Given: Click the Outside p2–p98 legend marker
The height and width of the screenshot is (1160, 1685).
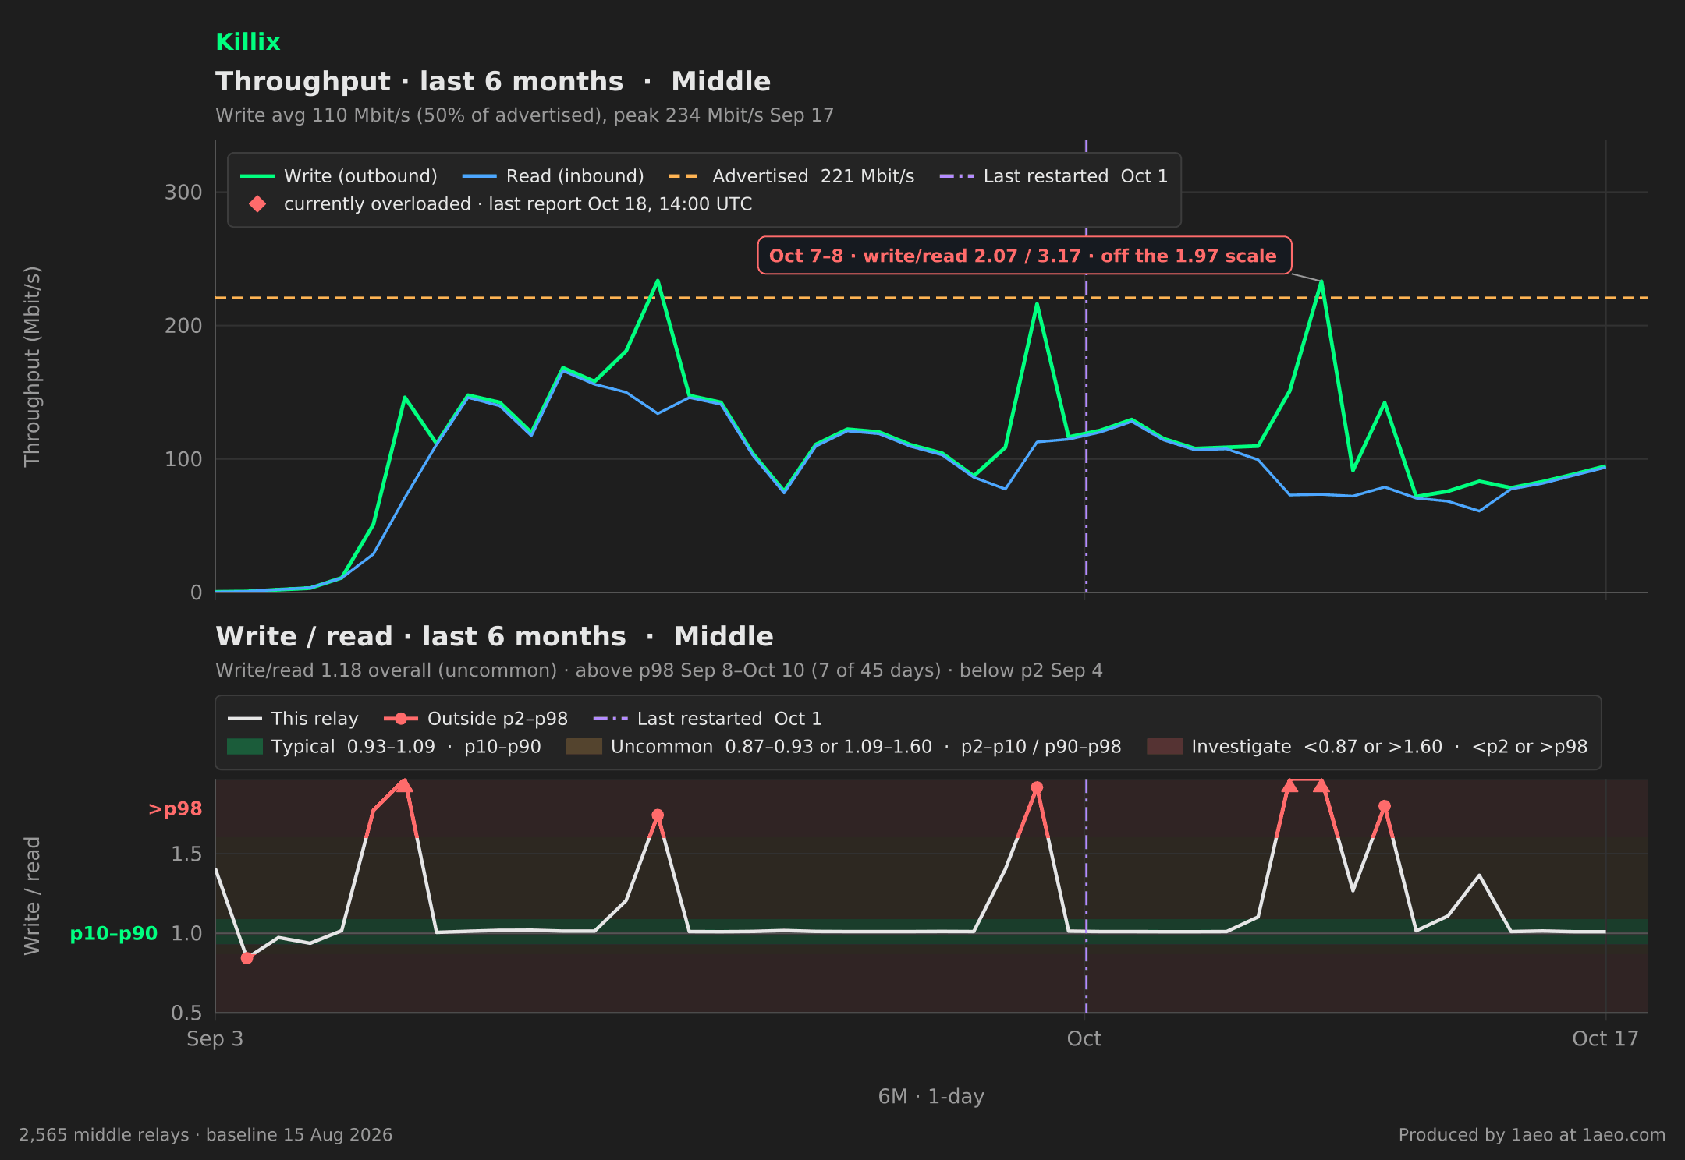Looking at the screenshot, I should [401, 719].
